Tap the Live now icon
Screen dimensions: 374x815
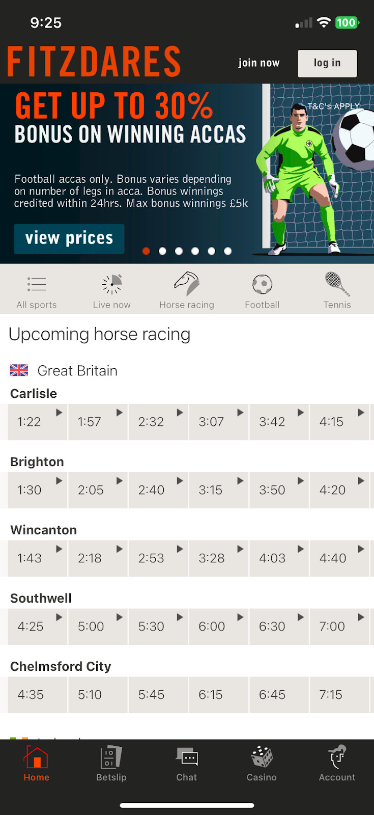[x=112, y=284]
